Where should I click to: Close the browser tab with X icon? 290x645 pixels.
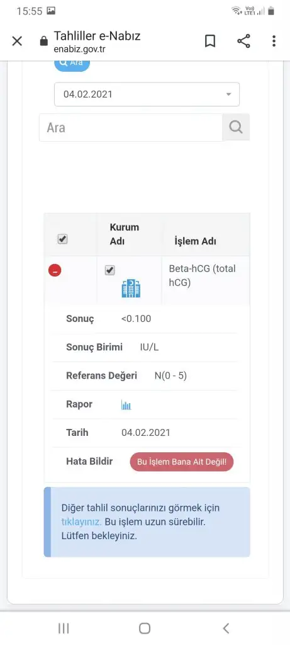tap(17, 41)
